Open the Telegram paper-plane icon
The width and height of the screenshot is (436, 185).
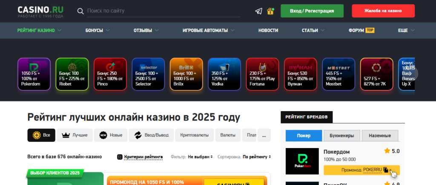click(x=258, y=11)
